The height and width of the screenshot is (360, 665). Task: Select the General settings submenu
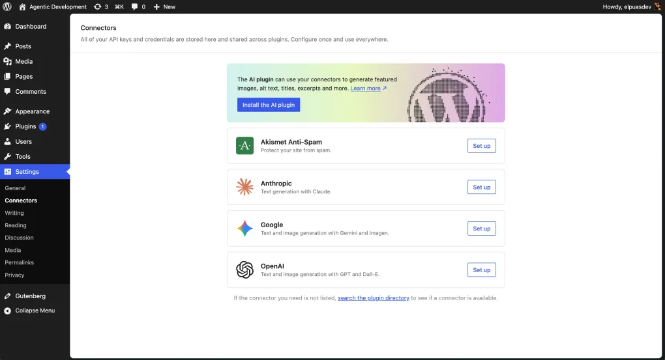tap(15, 188)
